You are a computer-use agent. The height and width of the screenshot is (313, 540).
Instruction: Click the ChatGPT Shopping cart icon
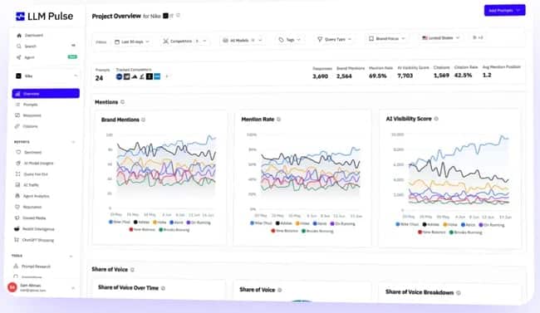[x=16, y=240]
